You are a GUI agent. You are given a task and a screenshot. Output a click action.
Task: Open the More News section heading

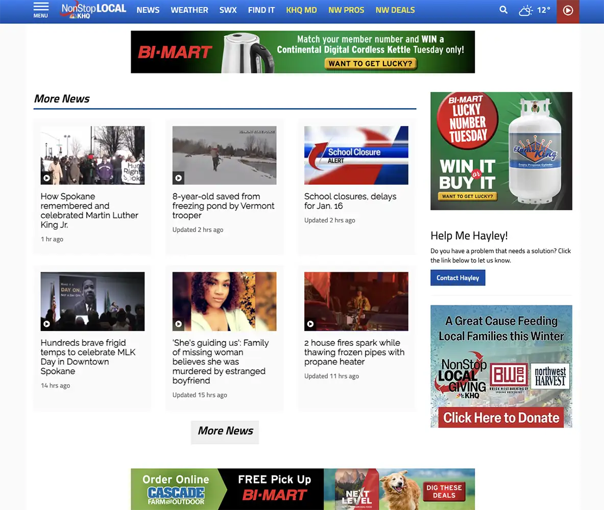tap(62, 99)
